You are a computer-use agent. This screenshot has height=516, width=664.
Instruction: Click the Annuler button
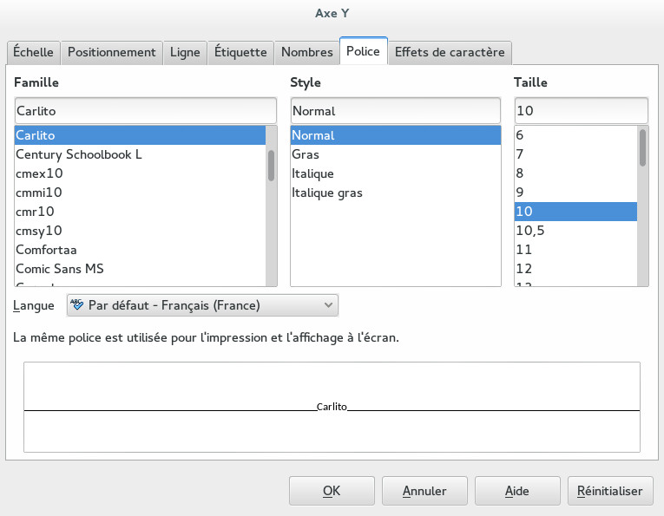point(424,491)
